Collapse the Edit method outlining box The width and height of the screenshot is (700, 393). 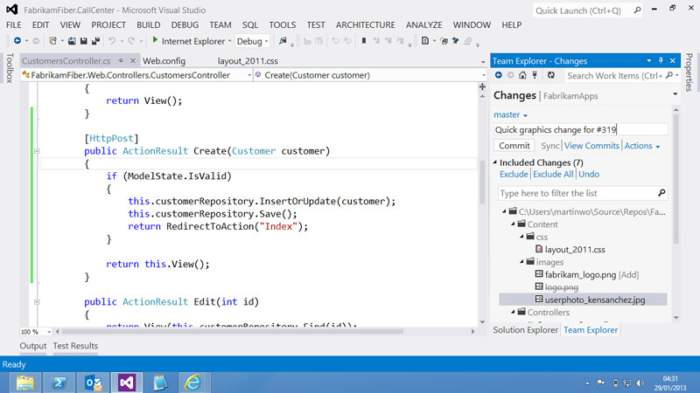(x=37, y=301)
